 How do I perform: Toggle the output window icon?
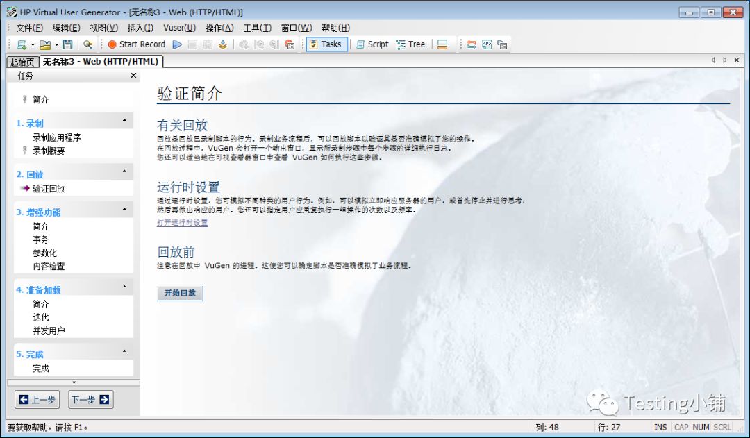(442, 44)
